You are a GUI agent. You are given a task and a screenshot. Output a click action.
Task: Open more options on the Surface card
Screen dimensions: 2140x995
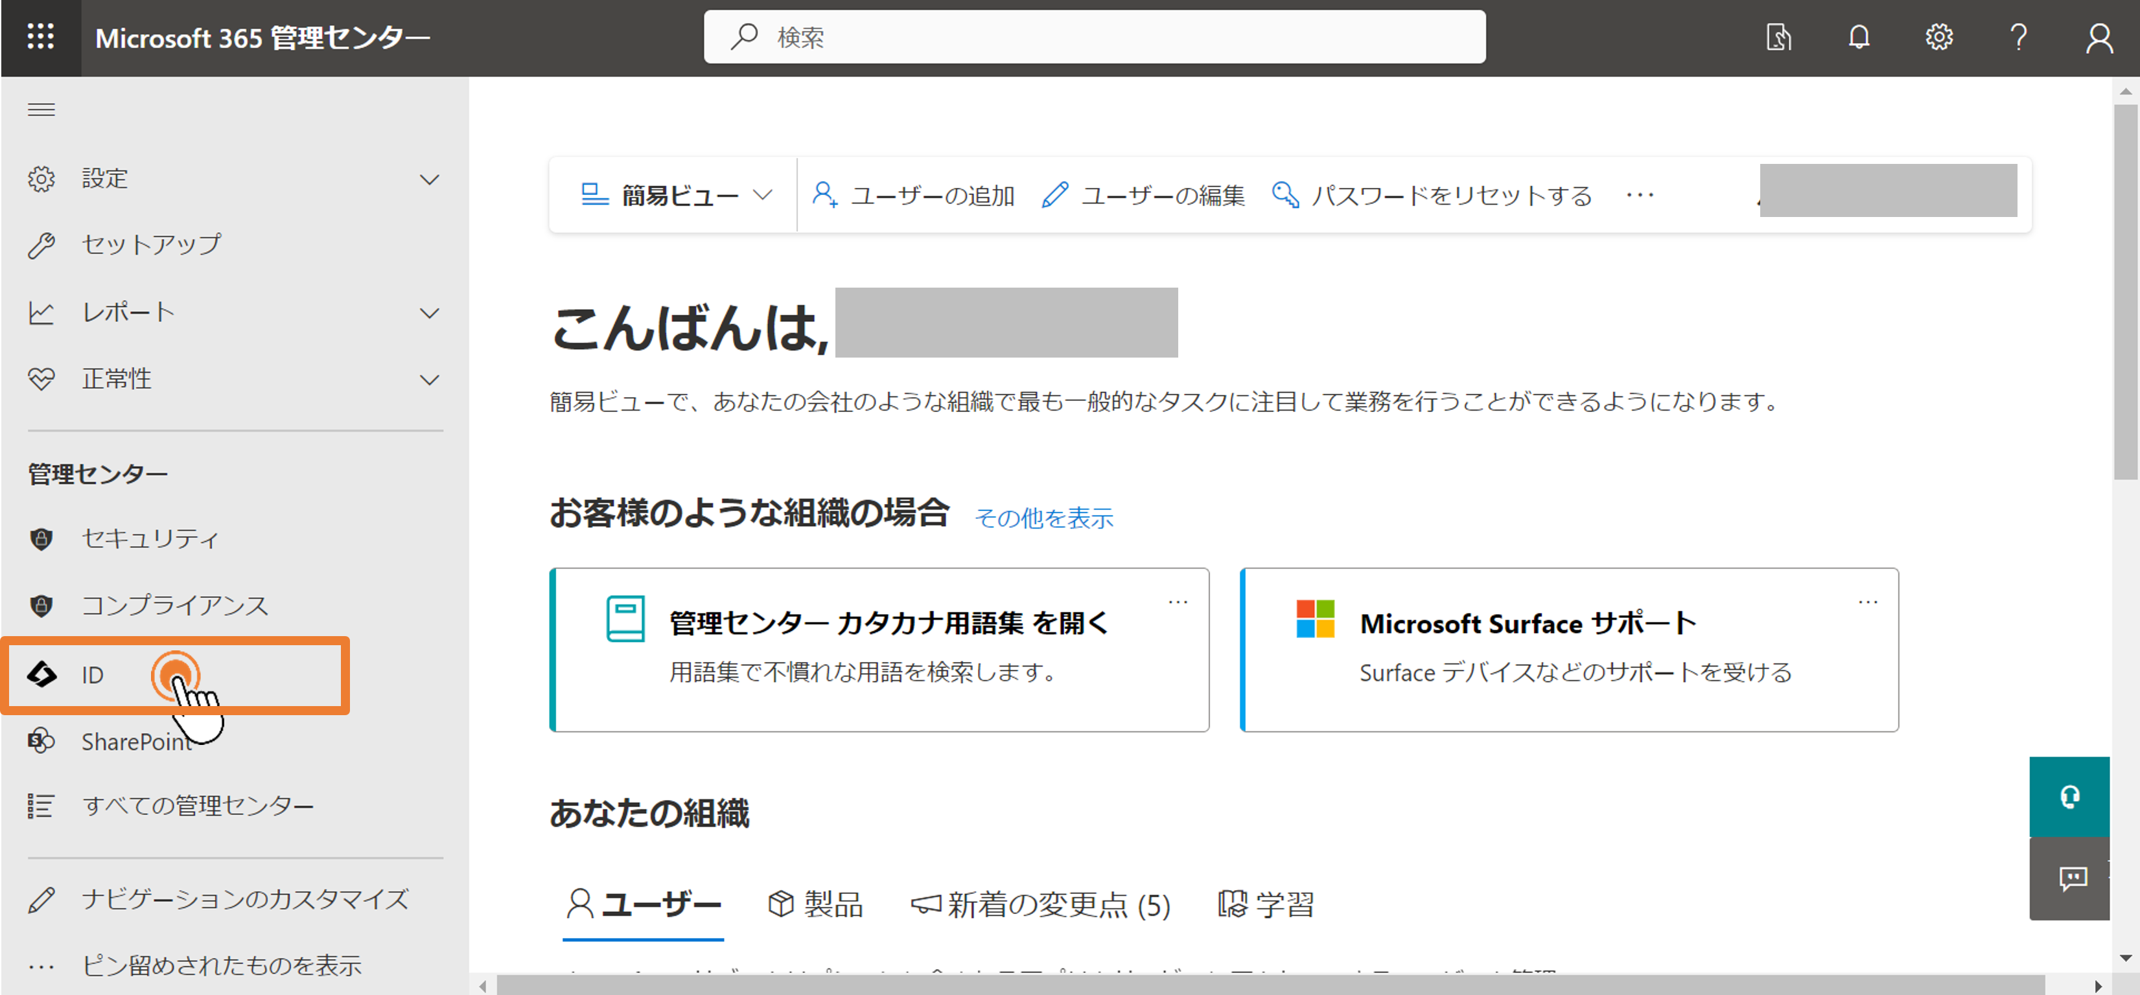coord(1868,601)
